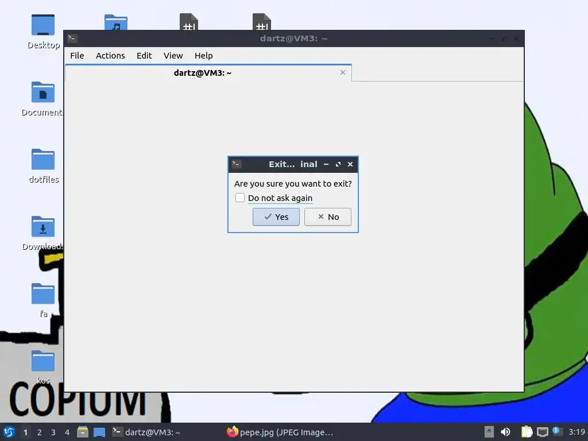
Task: Close the exit confirmation dialog
Action: 350,164
